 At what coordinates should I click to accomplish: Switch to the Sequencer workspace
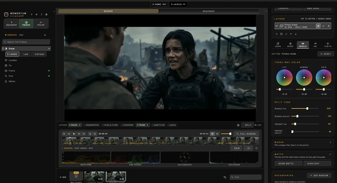(x=11, y=24)
